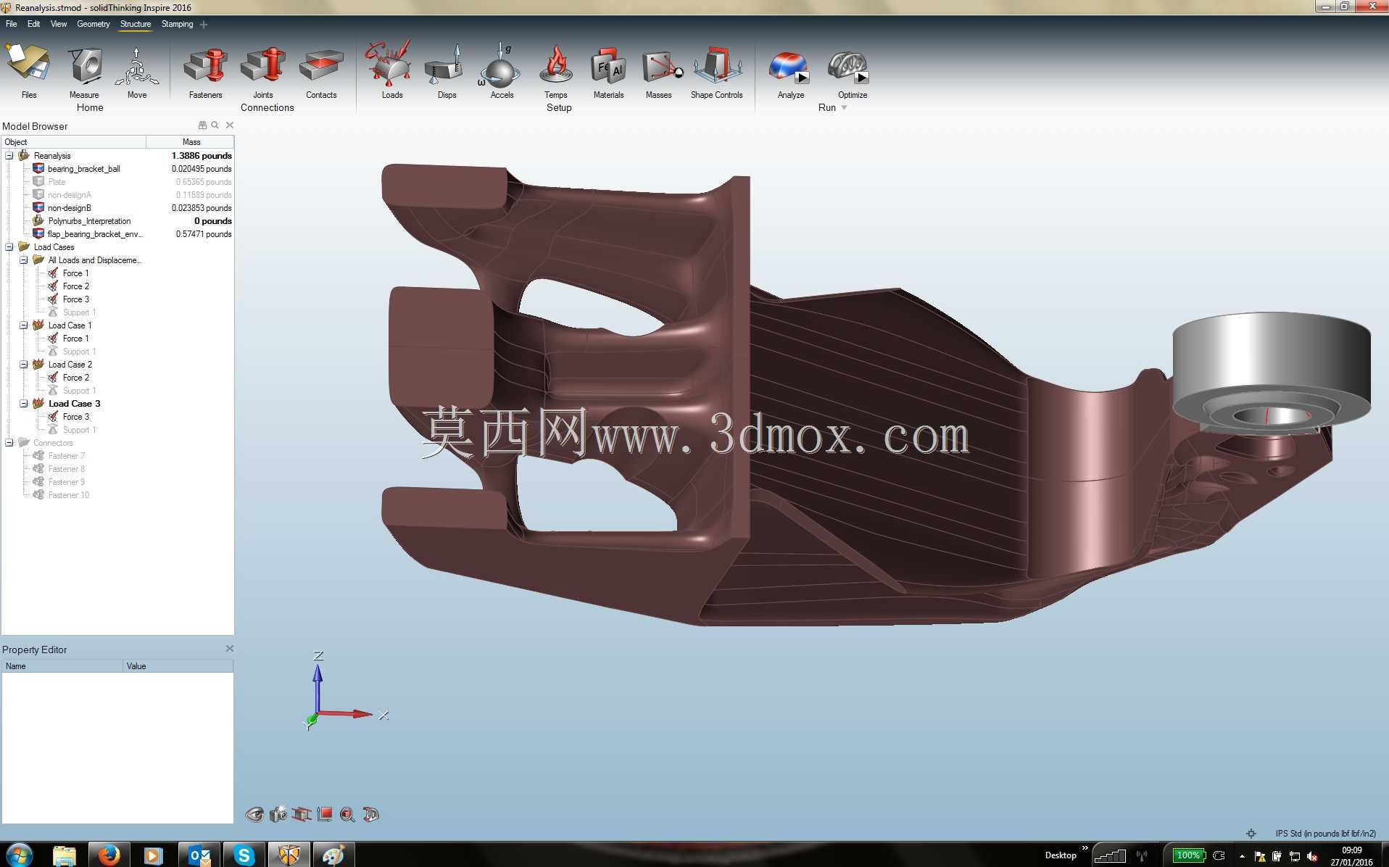This screenshot has width=1389, height=867.
Task: Open Outlook from the taskbar
Action: (x=199, y=855)
